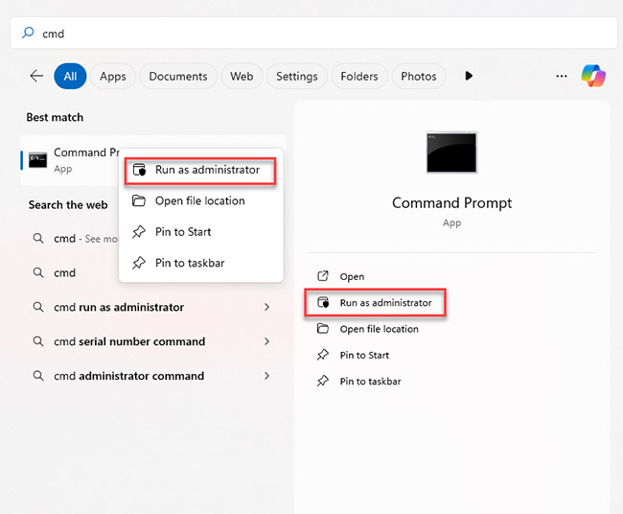Select the Settings filter tab

click(297, 76)
